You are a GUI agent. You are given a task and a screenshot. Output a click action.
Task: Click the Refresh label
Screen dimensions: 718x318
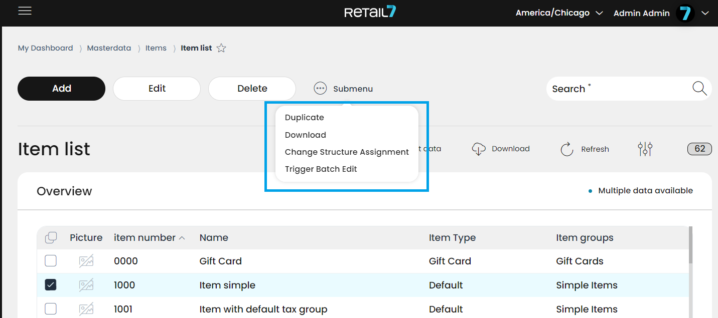point(595,149)
